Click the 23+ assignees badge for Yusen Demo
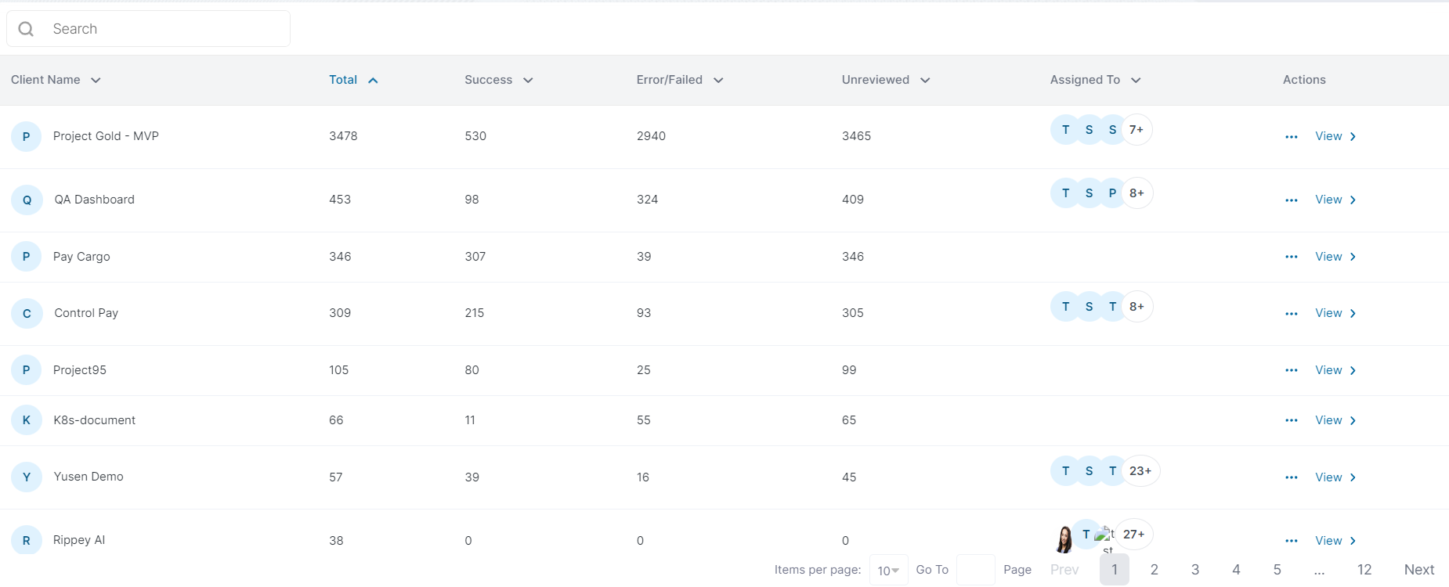1449x587 pixels. [1140, 471]
